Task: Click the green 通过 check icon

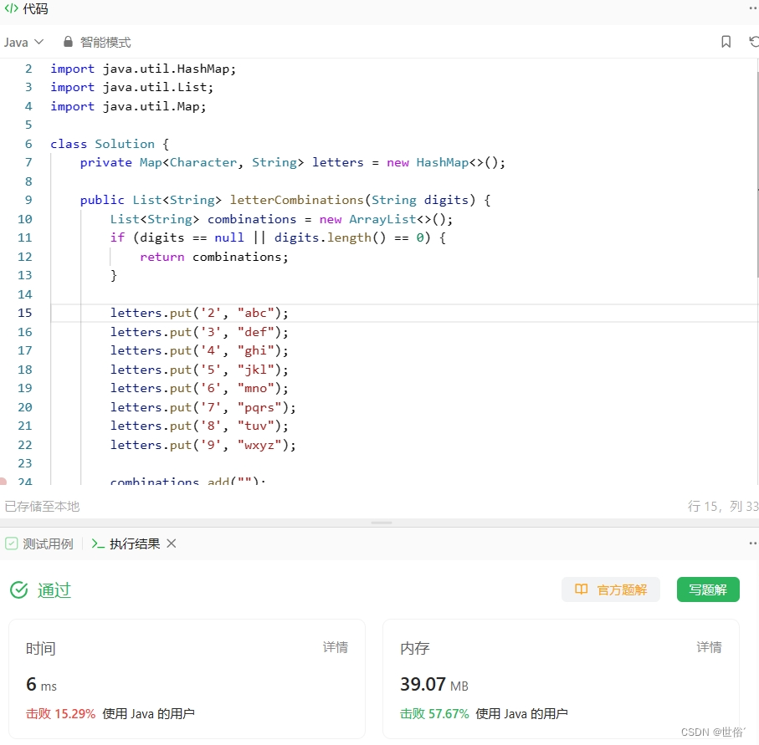Action: coord(19,590)
